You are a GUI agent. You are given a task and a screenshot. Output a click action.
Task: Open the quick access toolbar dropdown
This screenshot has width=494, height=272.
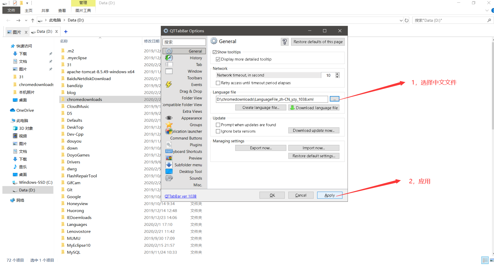point(27,3)
